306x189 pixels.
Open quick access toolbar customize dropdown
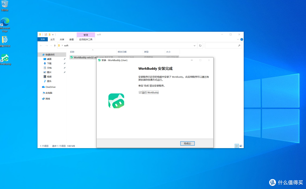point(53,34)
